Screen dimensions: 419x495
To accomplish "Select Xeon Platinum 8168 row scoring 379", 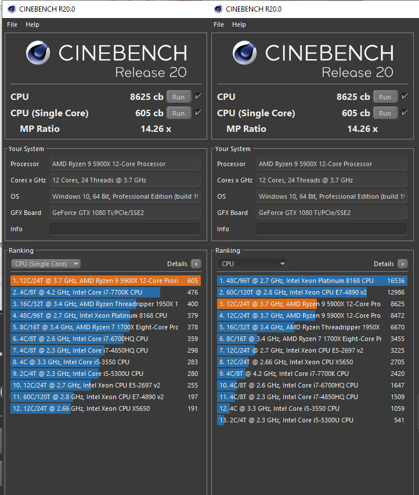I will [106, 315].
